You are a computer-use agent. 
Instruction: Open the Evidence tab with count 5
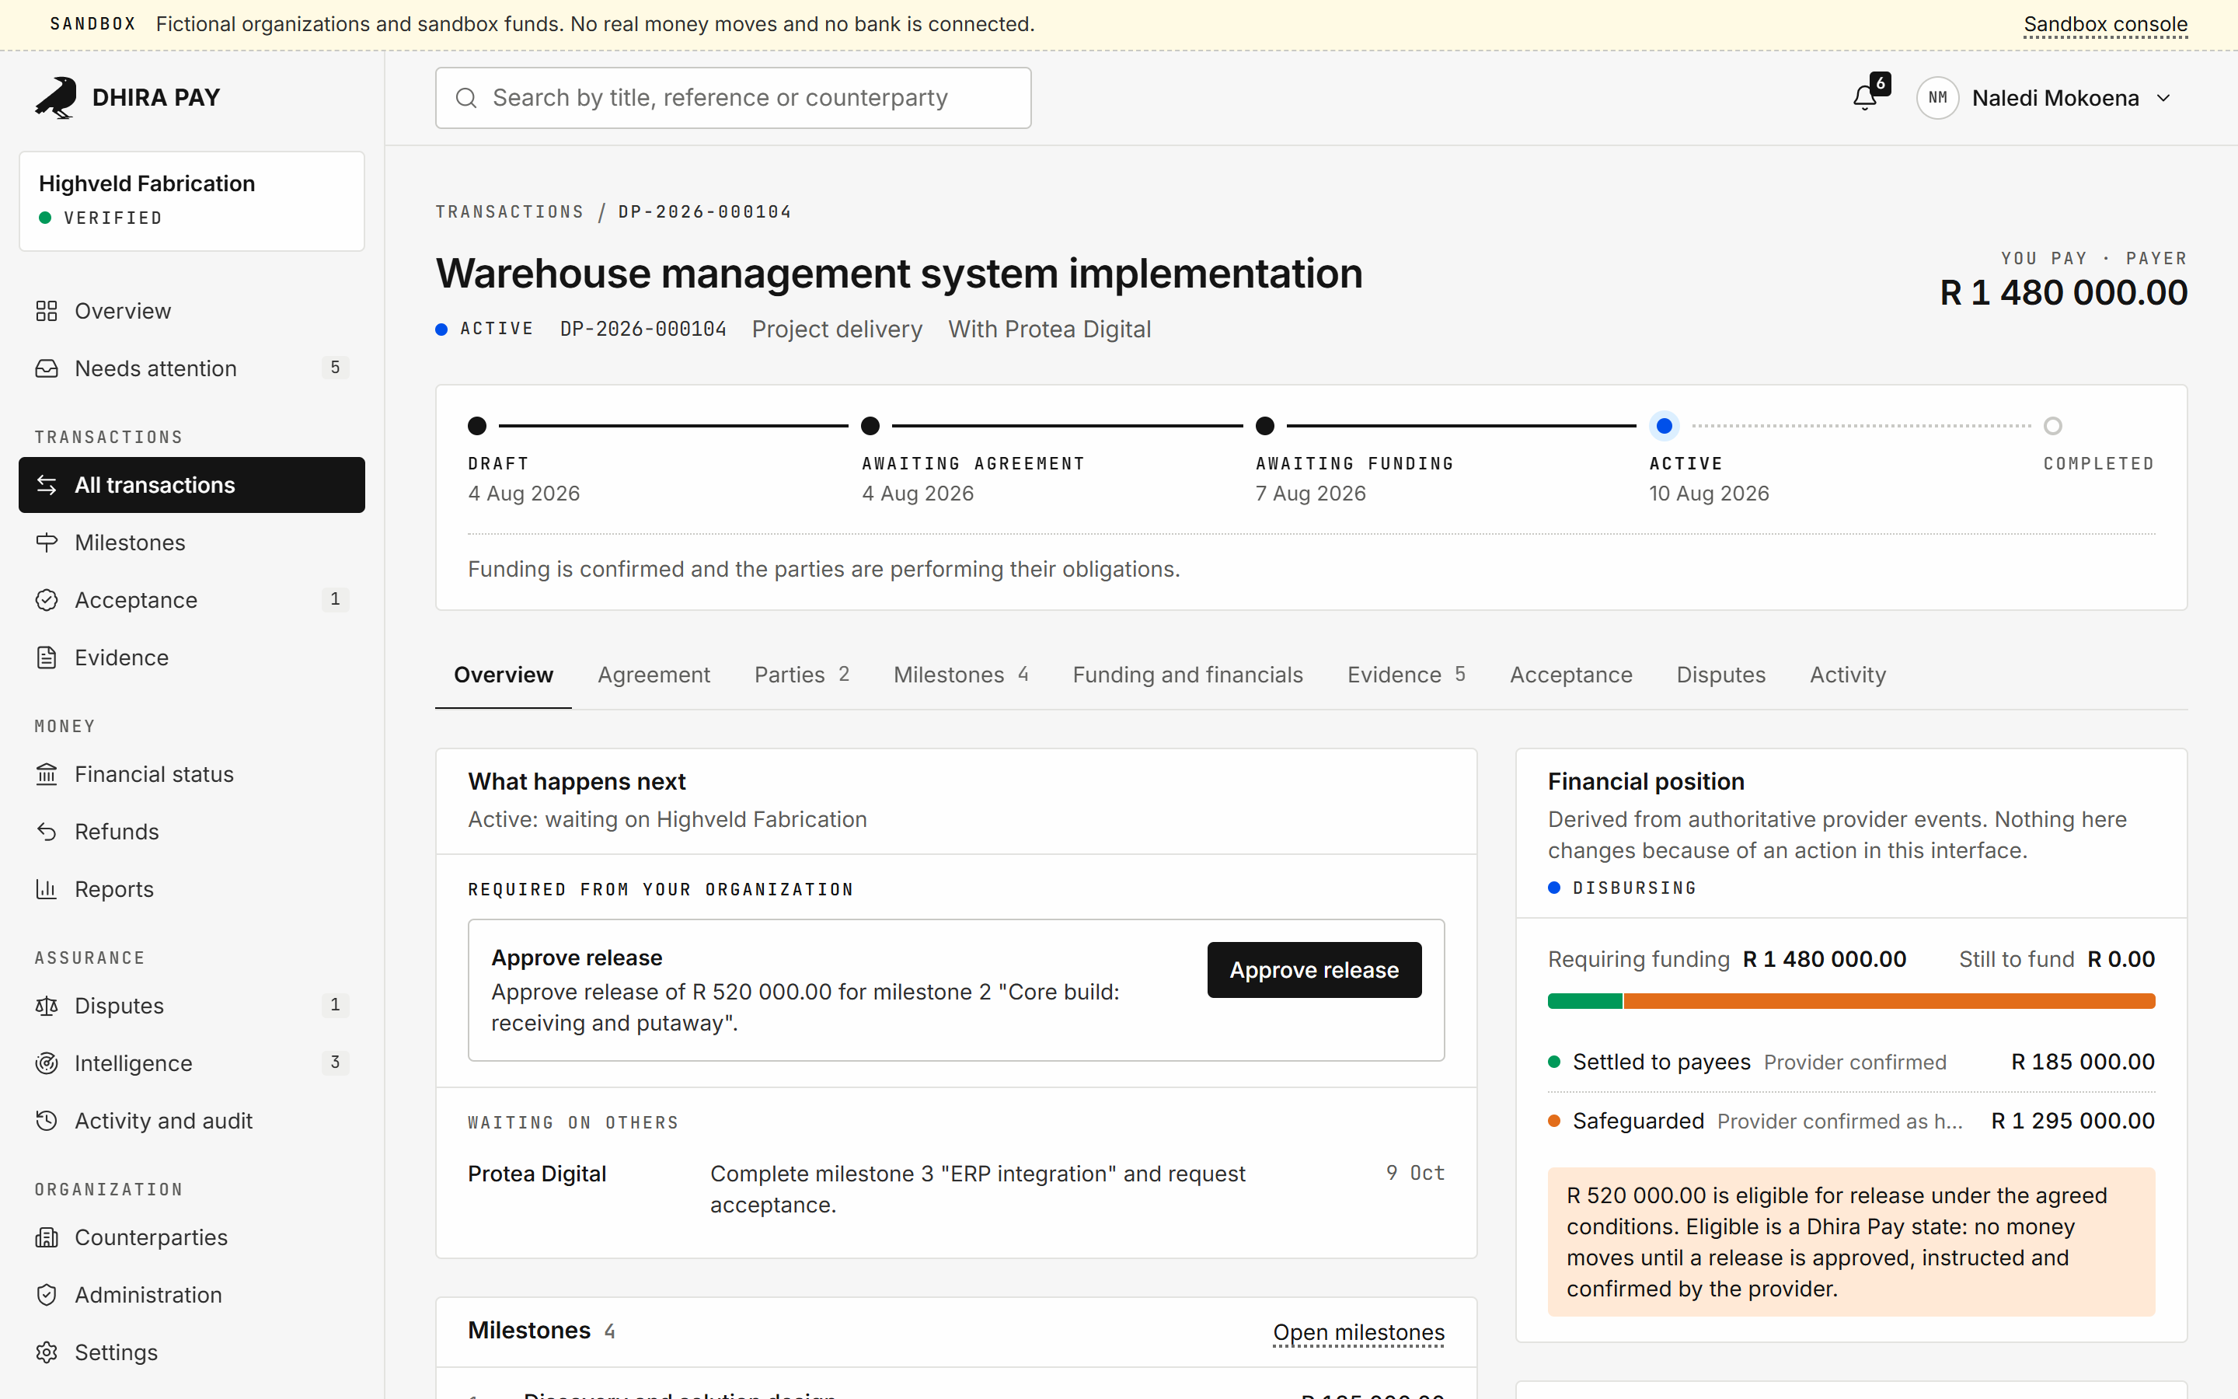pos(1406,675)
